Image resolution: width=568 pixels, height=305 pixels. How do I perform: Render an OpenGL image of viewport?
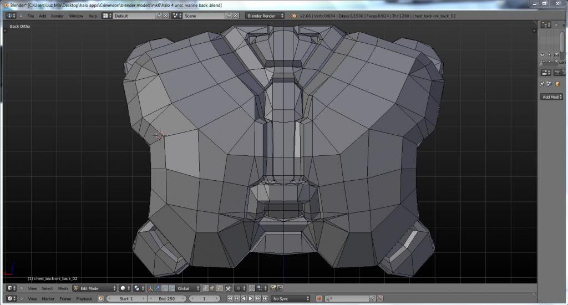click(x=273, y=288)
